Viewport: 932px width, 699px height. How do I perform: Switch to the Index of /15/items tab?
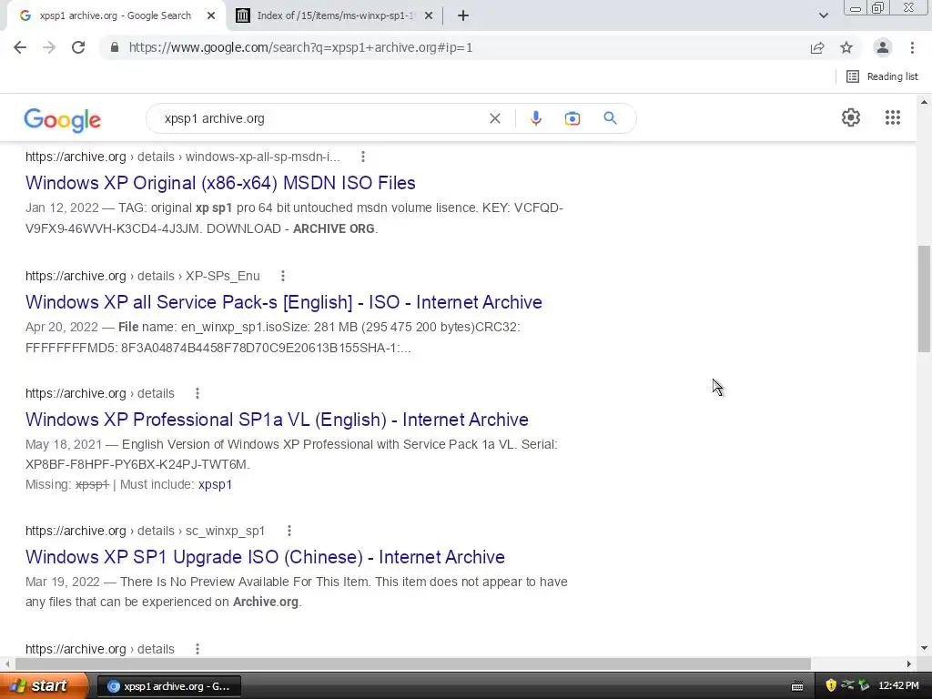pyautogui.click(x=334, y=16)
